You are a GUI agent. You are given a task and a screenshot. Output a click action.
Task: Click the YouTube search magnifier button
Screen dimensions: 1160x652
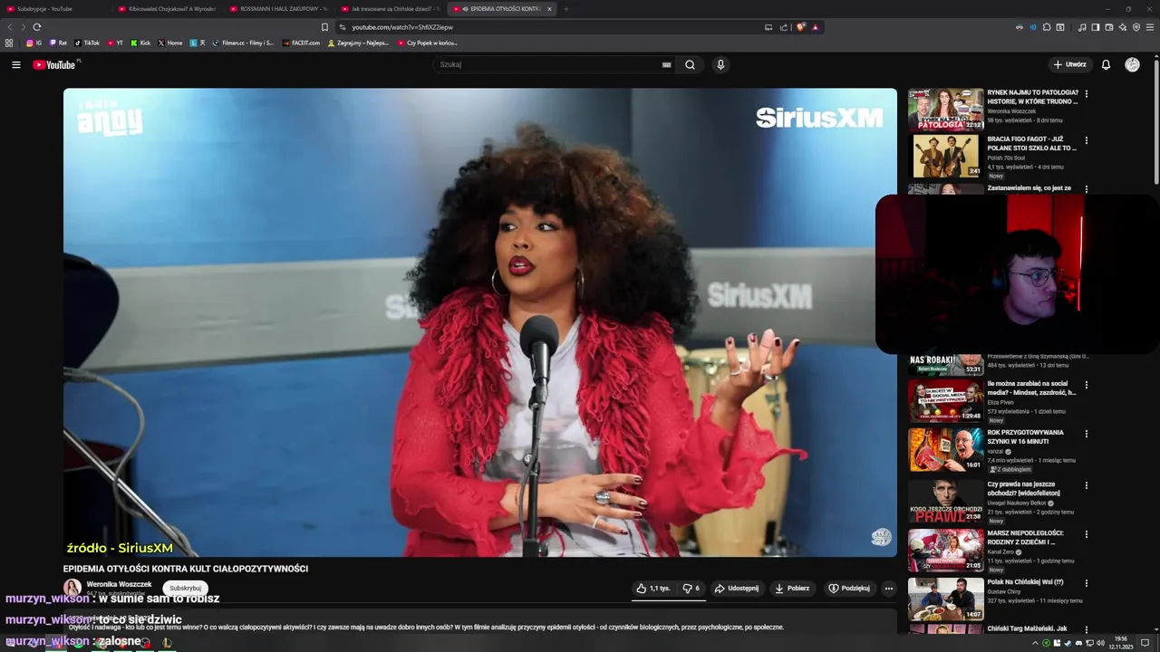[691, 64]
